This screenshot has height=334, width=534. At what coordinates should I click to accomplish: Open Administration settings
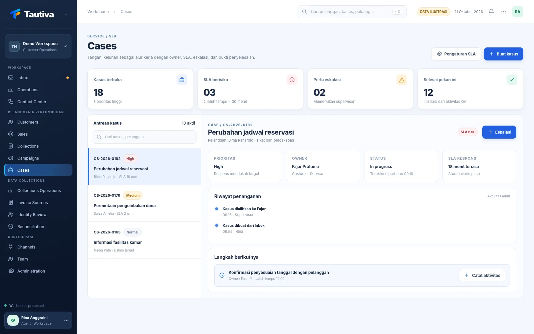[x=38, y=271]
